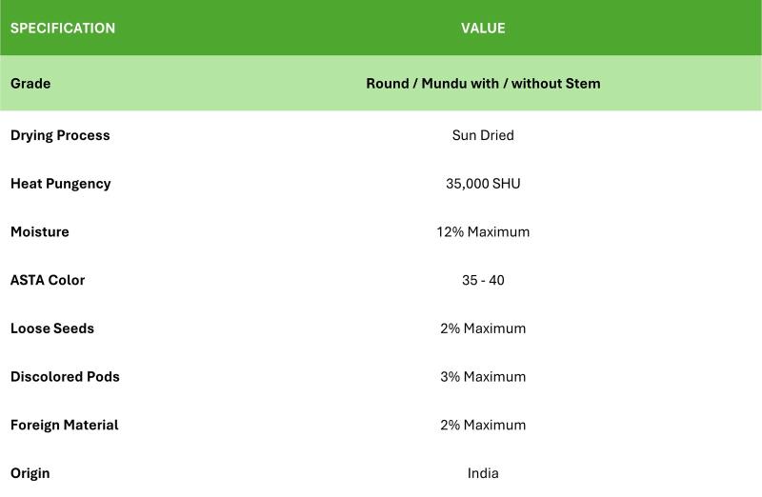762x497 pixels.
Task: Click the Sun Dried value
Action: 483,135
